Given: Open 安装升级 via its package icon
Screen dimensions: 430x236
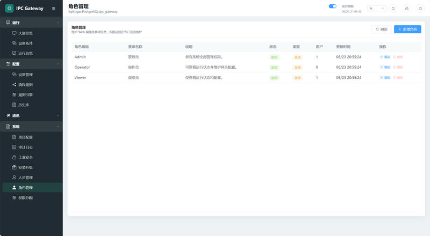Looking at the screenshot, I should coord(15,167).
